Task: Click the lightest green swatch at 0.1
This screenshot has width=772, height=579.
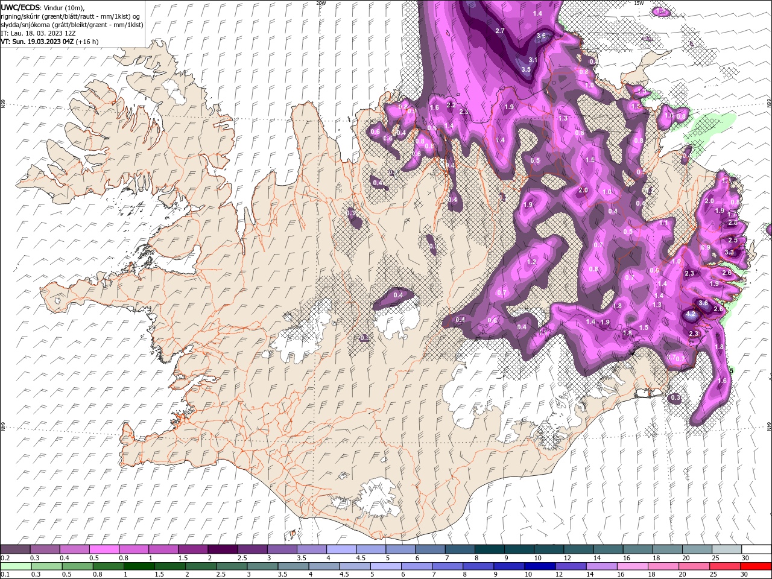Action: coord(16,566)
